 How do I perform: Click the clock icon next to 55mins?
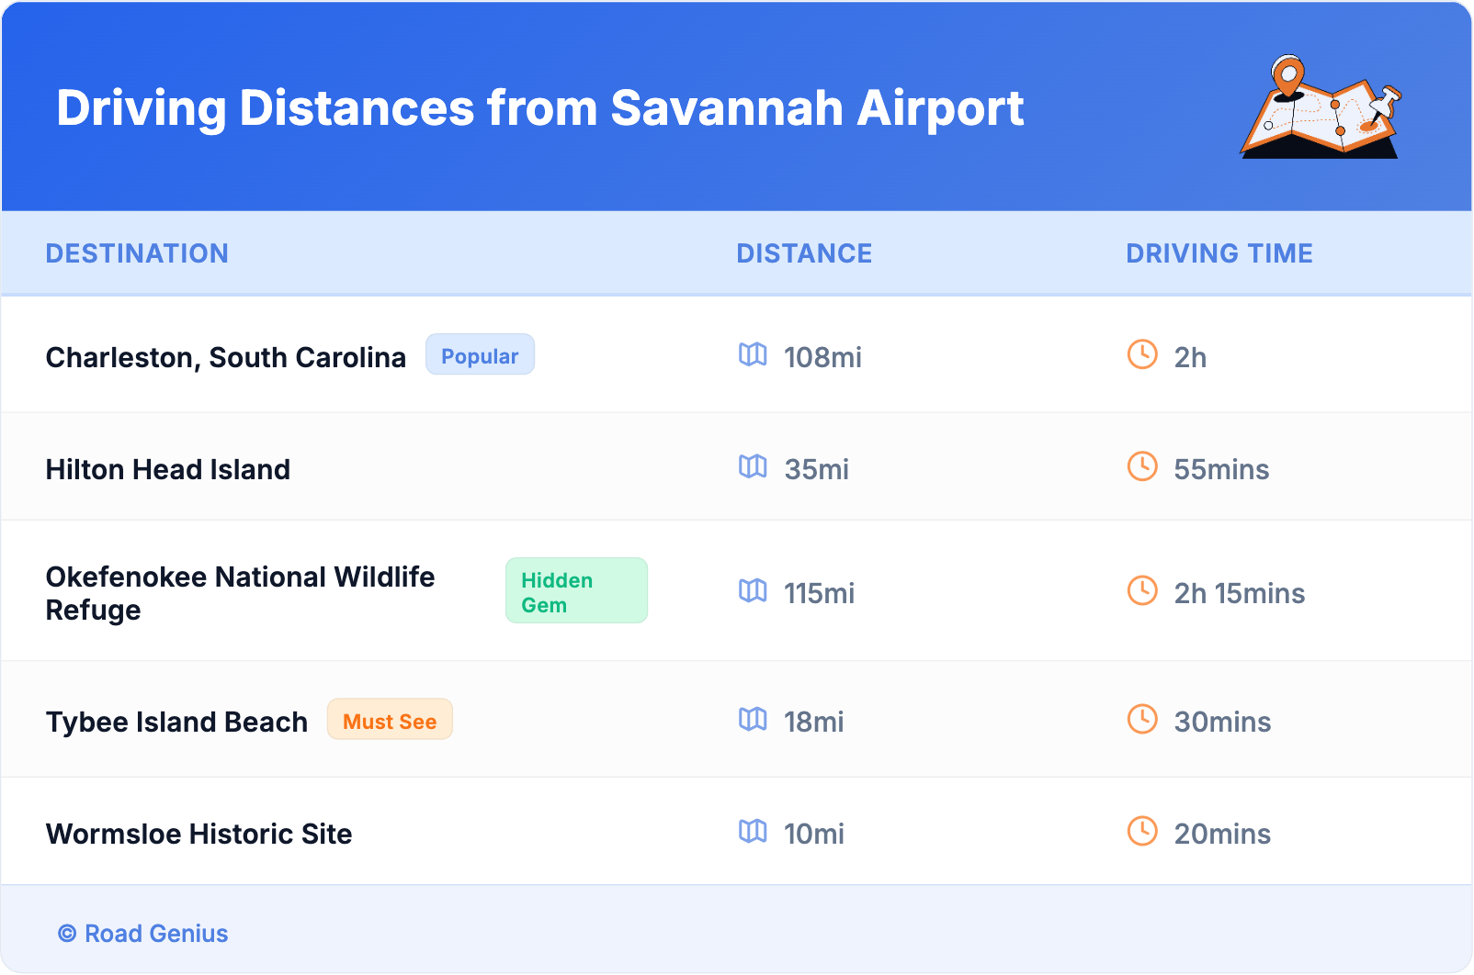coord(1141,468)
